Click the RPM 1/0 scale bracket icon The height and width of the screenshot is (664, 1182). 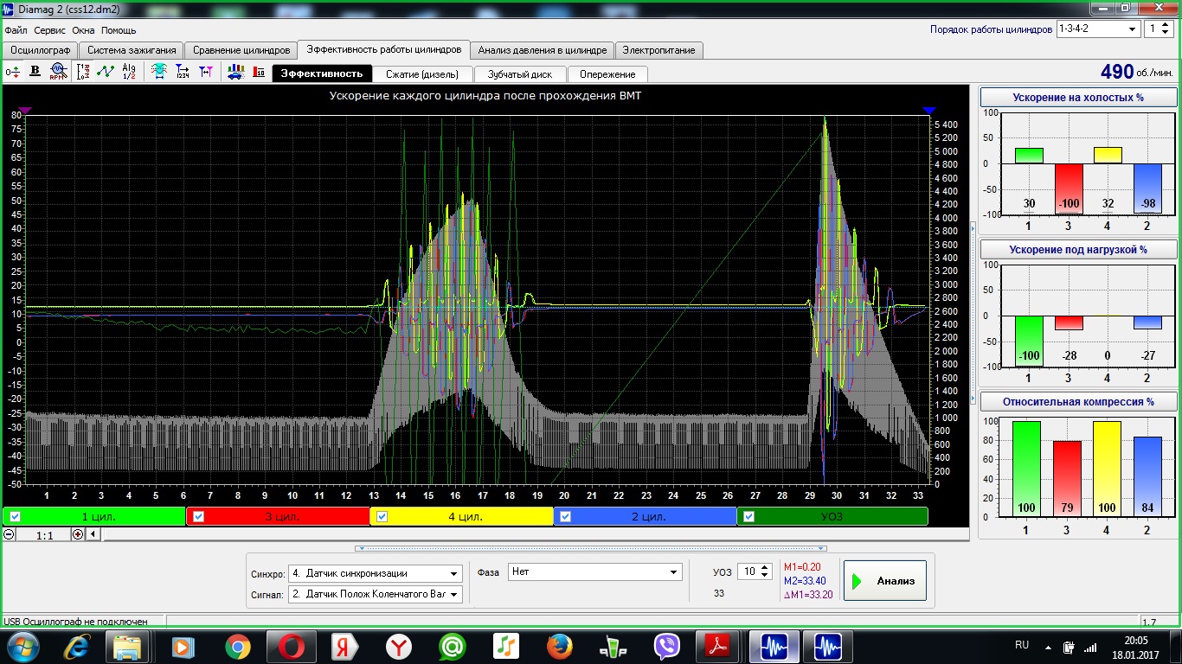pyautogui.click(x=84, y=72)
